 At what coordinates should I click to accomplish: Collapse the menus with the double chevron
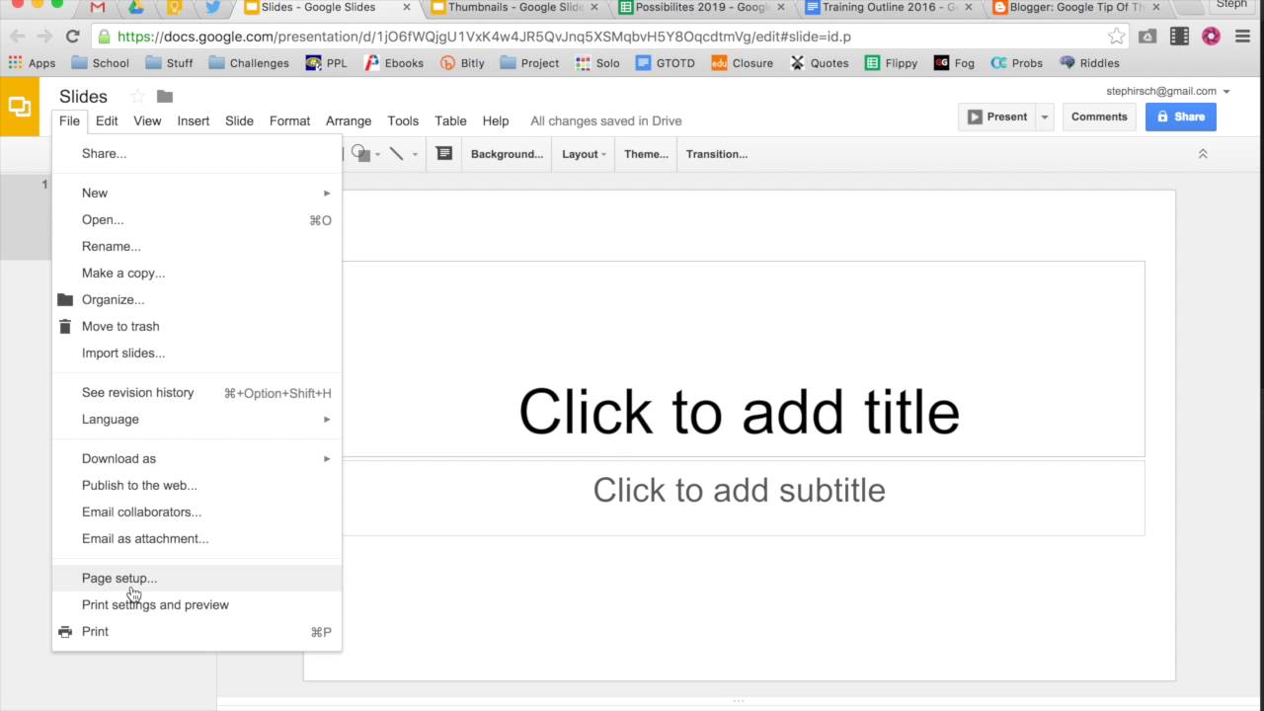(1203, 154)
